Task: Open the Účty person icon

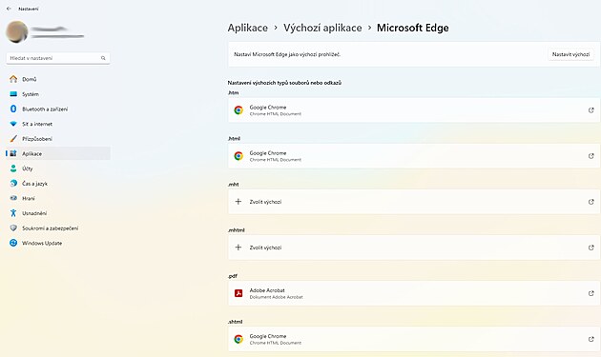Action: pyautogui.click(x=13, y=169)
